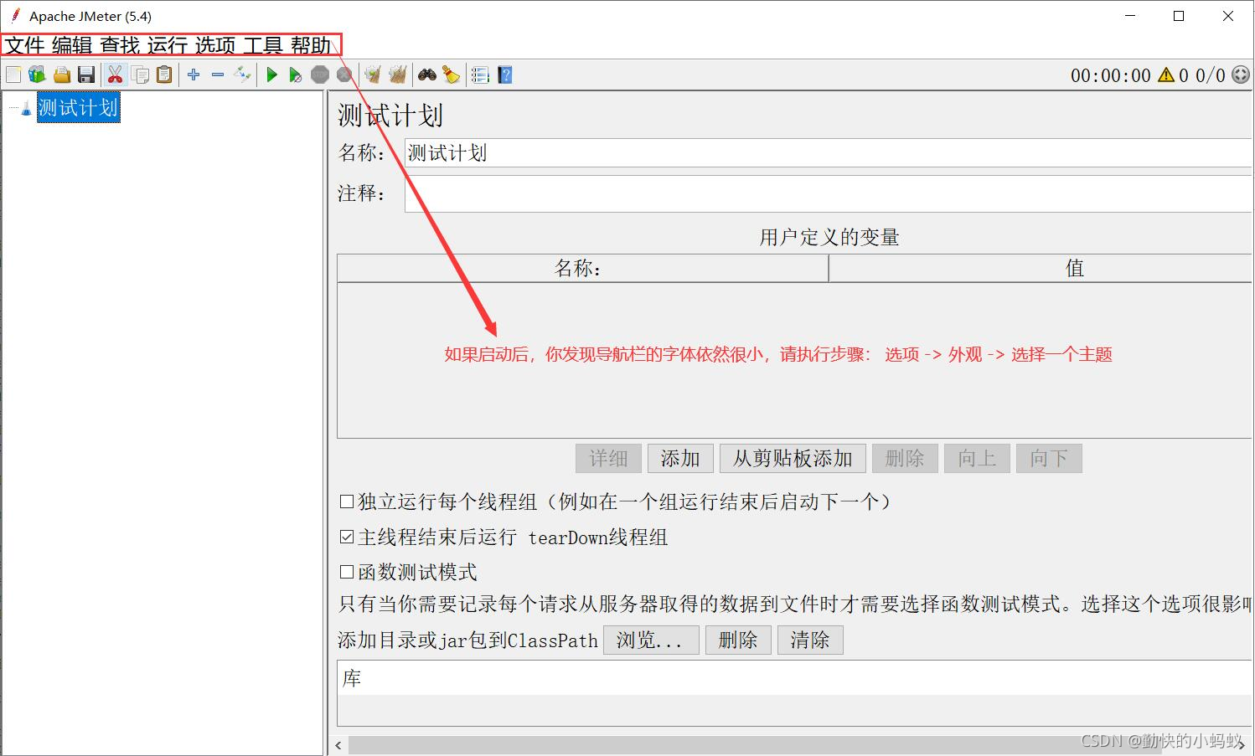Click the Copy icon in toolbar
The height and width of the screenshot is (756, 1255).
pyautogui.click(x=140, y=75)
